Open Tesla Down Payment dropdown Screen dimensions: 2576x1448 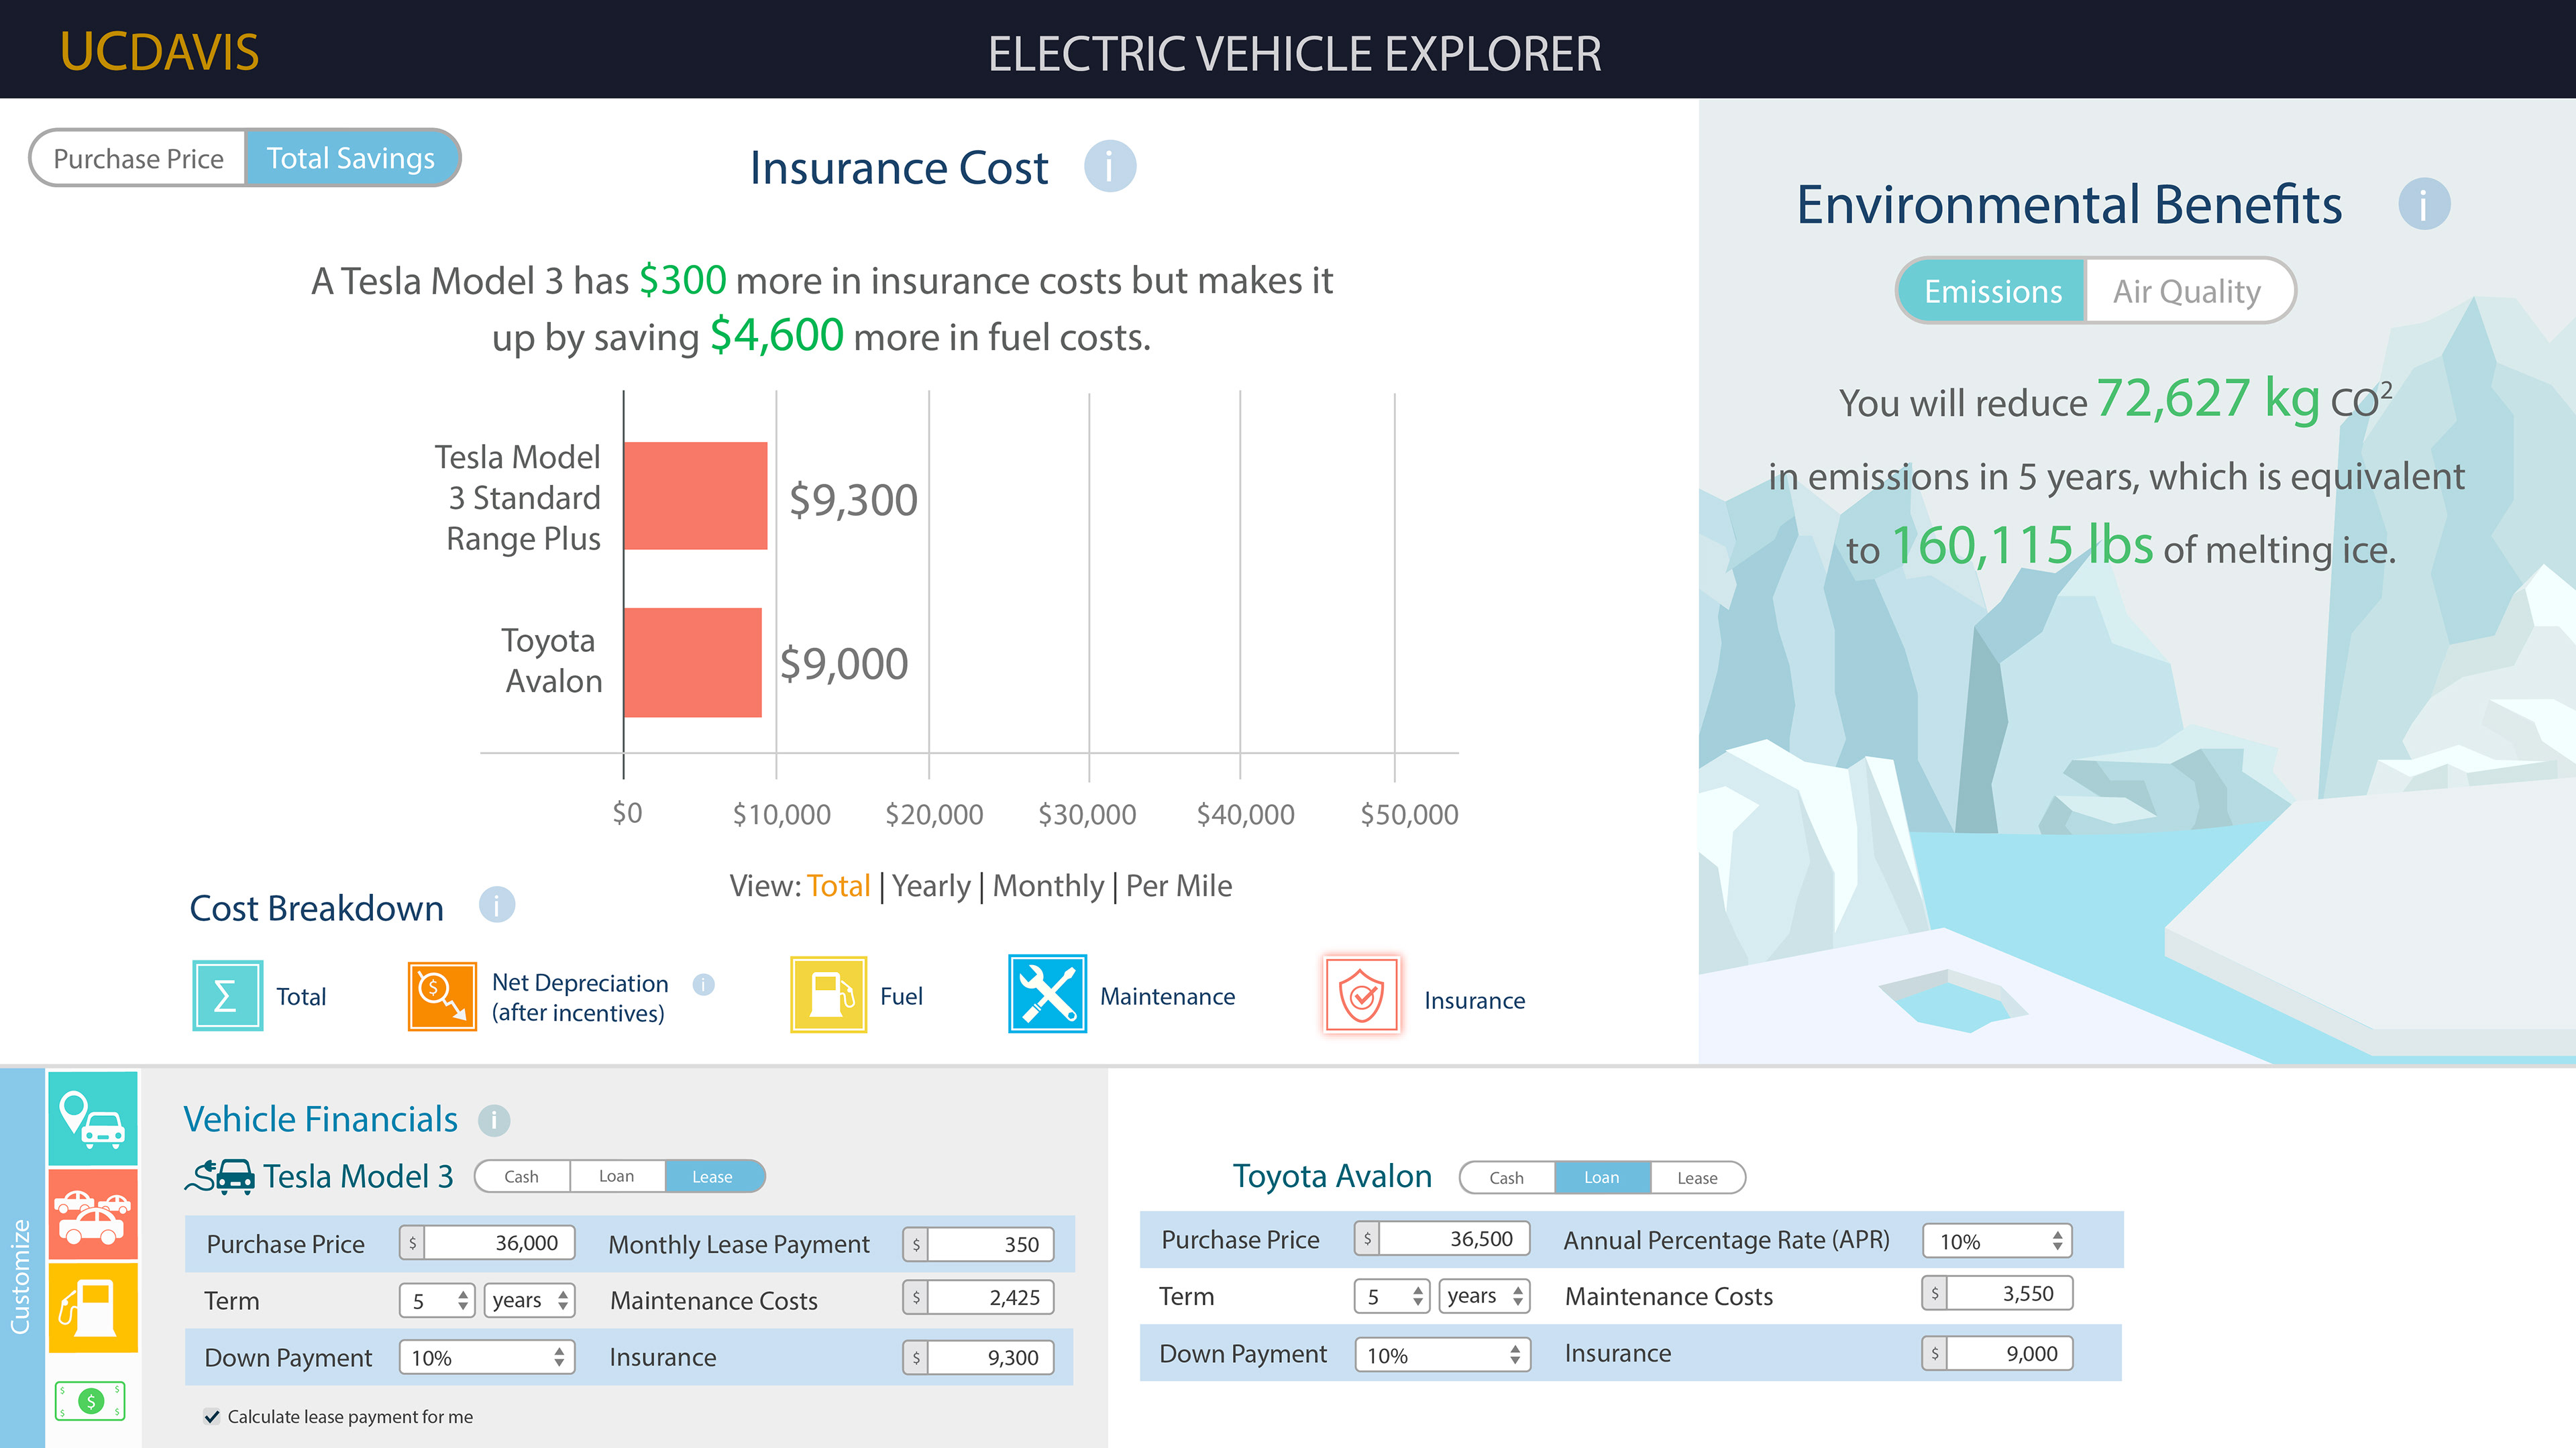coord(487,1357)
